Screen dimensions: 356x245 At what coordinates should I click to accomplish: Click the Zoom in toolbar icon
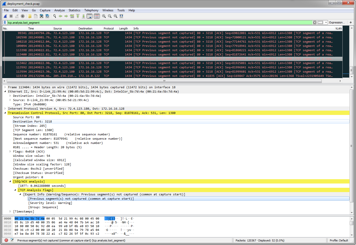104,16
